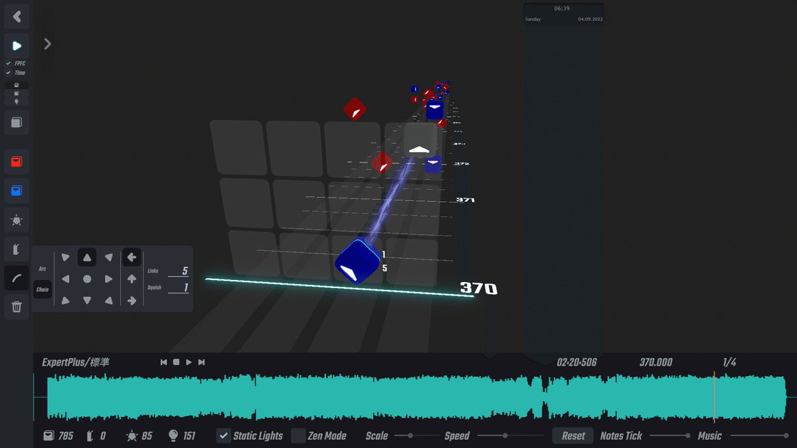This screenshot has height=448, width=797.
Task: Select the red note block tool
Action: pyautogui.click(x=17, y=162)
